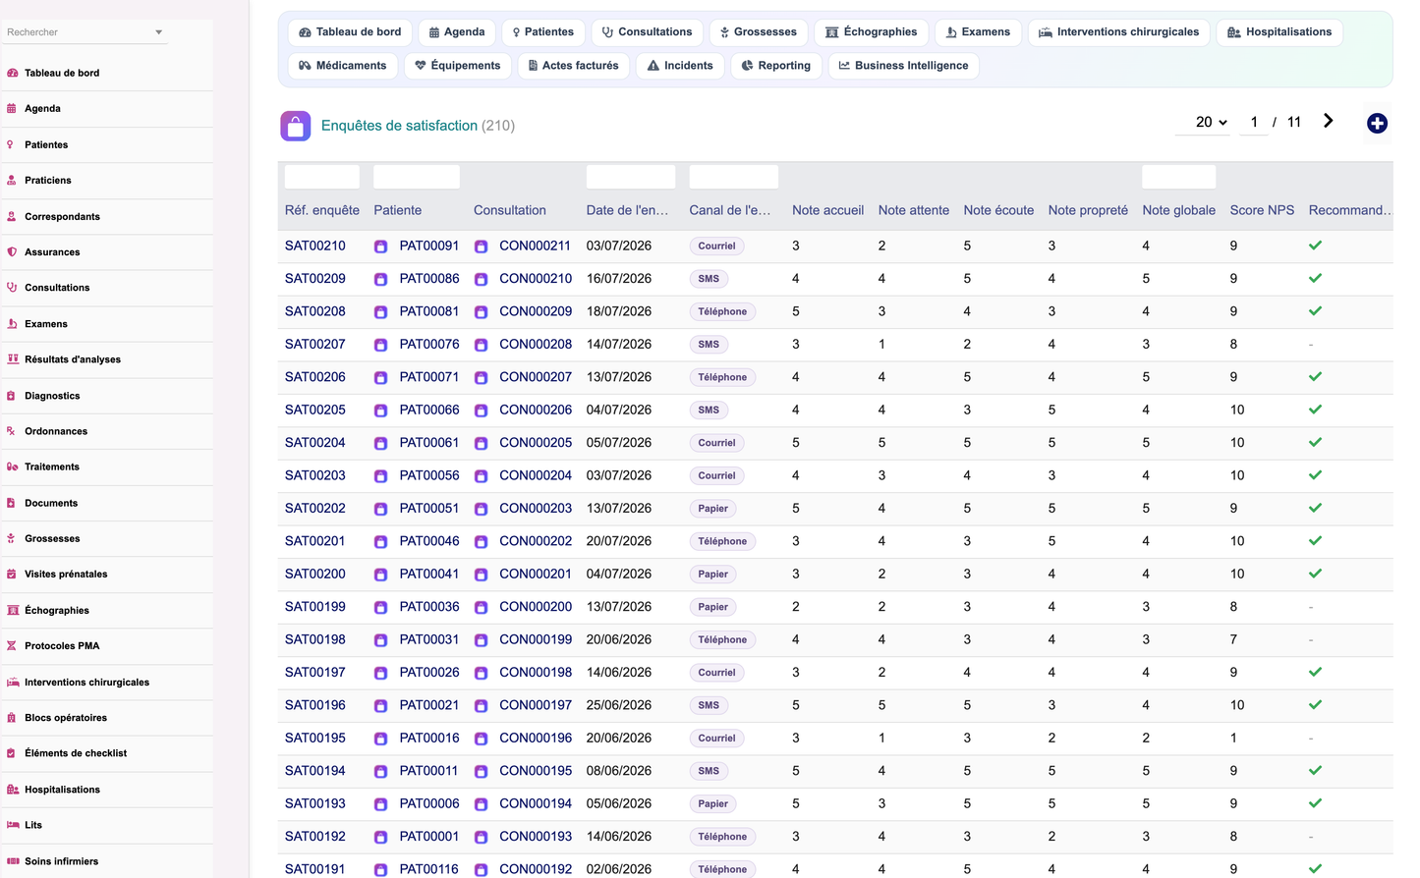Click Courriel badge in SAT00204 row
The image size is (1420, 878).
[x=716, y=443]
